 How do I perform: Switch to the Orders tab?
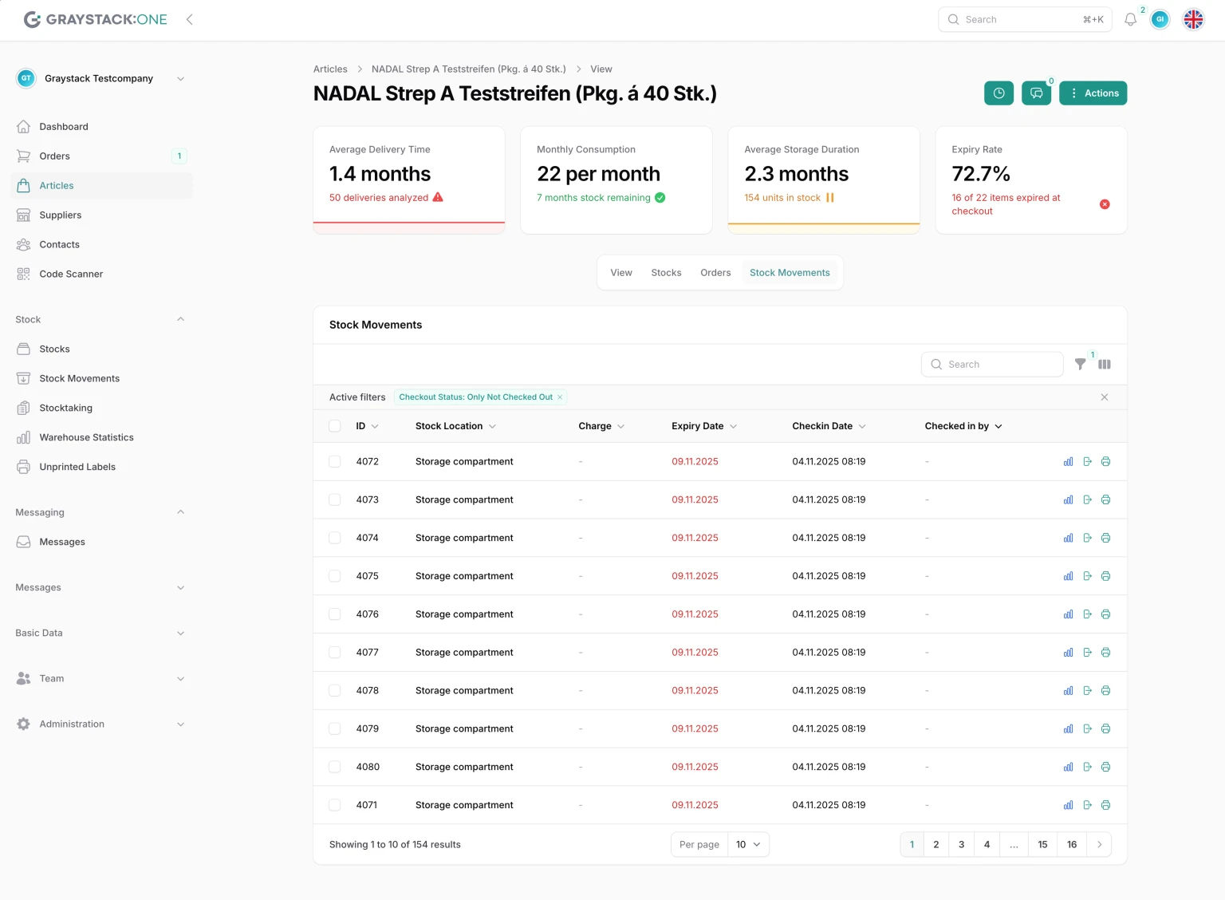coord(715,273)
